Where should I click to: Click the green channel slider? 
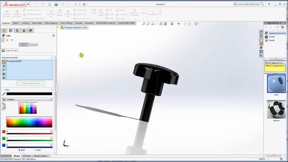(30, 140)
